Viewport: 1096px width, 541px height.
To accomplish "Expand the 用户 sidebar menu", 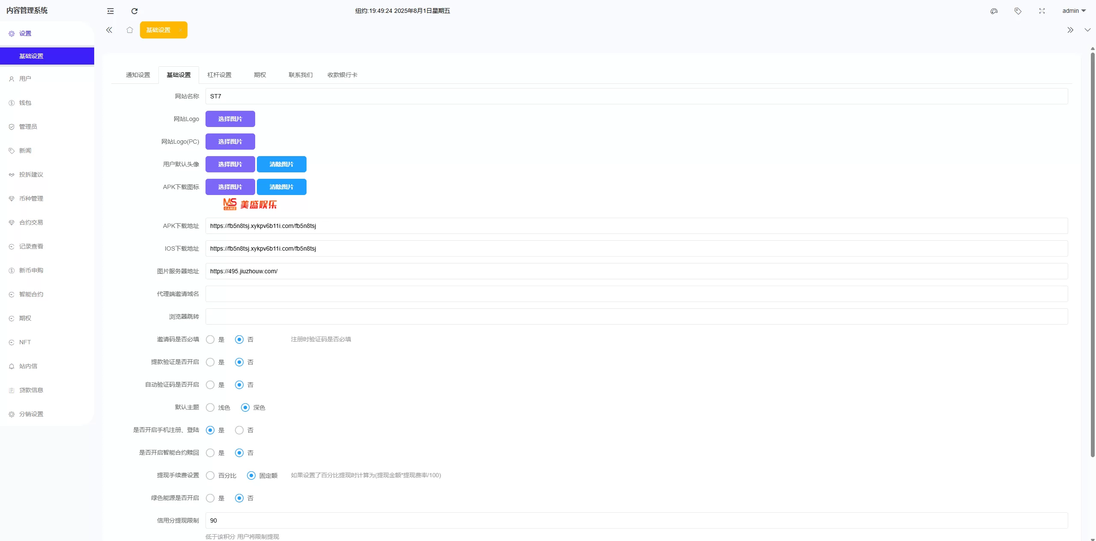I will point(25,79).
